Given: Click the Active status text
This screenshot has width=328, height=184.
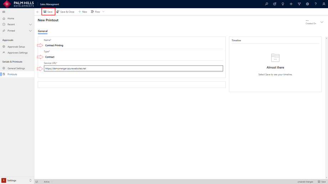Looking at the screenshot, I should click(47, 182).
